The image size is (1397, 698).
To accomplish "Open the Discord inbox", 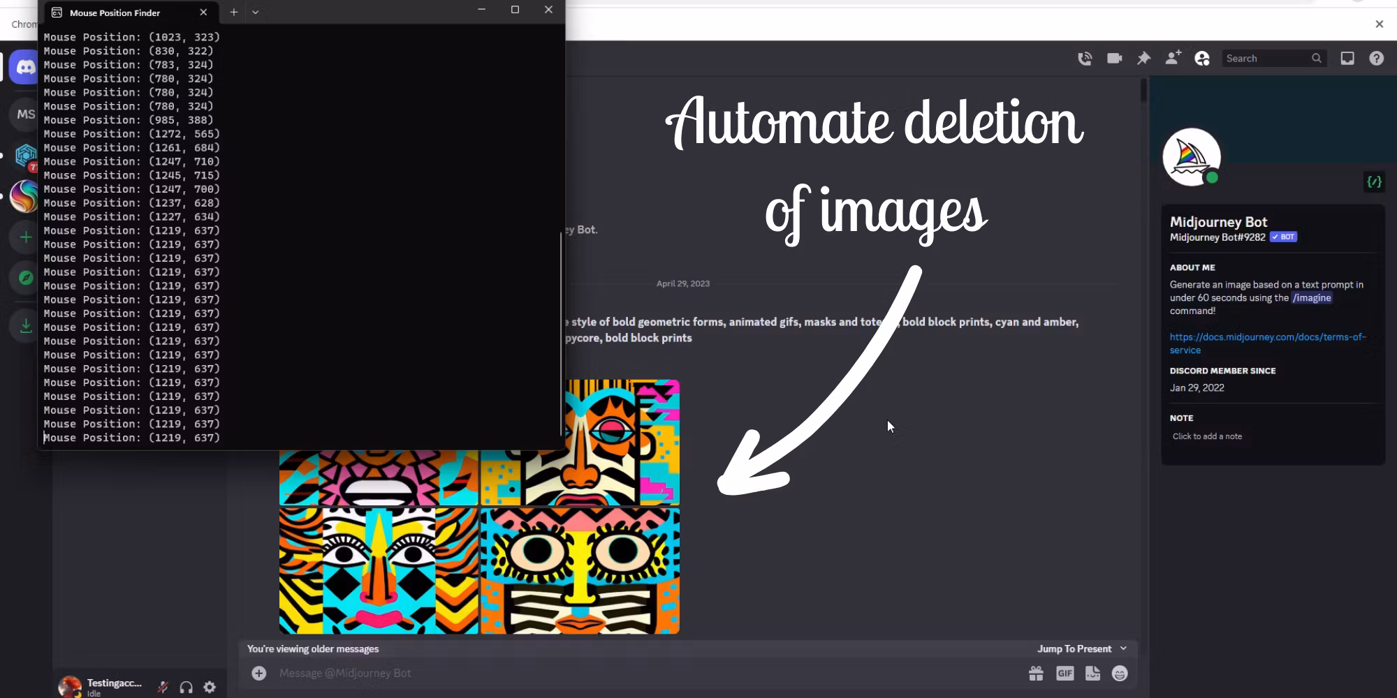I will coord(1347,59).
